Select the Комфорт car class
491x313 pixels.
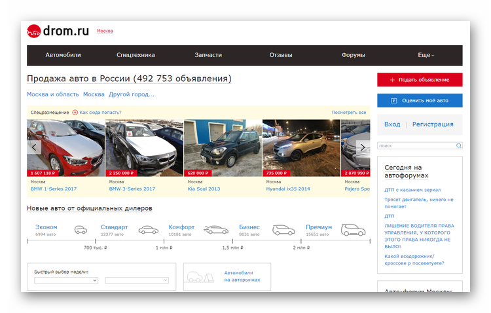[x=181, y=227]
